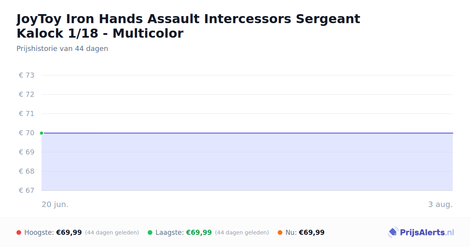Select the green data point at € 70
This screenshot has width=470, height=247.
click(x=42, y=133)
